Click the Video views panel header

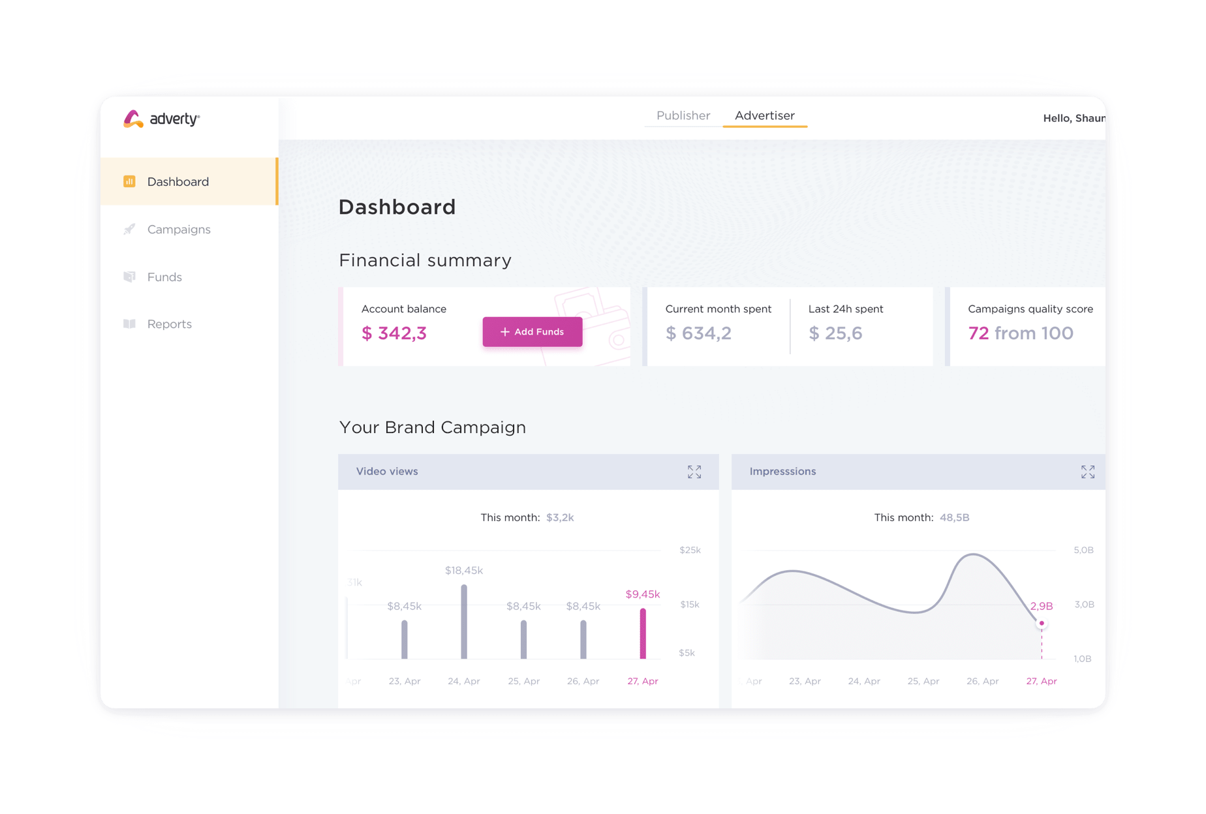(386, 472)
